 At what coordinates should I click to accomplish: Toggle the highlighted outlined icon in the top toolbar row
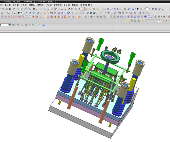(83, 9)
